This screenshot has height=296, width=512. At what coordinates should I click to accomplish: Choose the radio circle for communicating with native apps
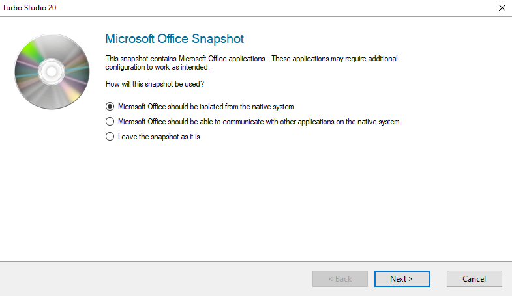click(110, 122)
